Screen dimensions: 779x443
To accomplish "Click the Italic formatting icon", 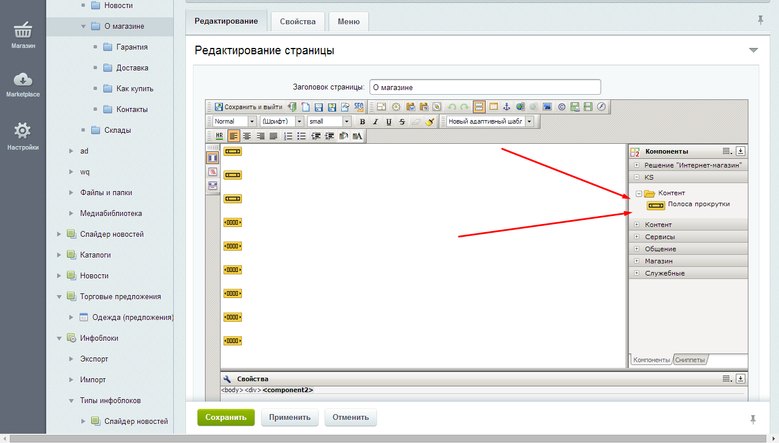I will point(375,121).
